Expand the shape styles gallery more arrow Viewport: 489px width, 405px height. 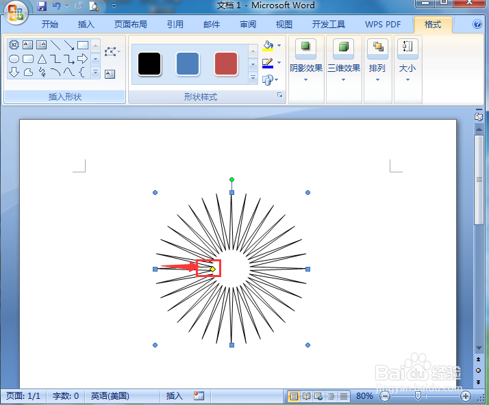(253, 77)
